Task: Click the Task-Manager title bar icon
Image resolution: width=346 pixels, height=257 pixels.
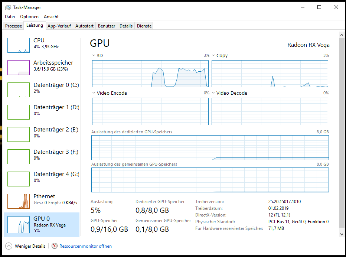Action: tap(8, 7)
